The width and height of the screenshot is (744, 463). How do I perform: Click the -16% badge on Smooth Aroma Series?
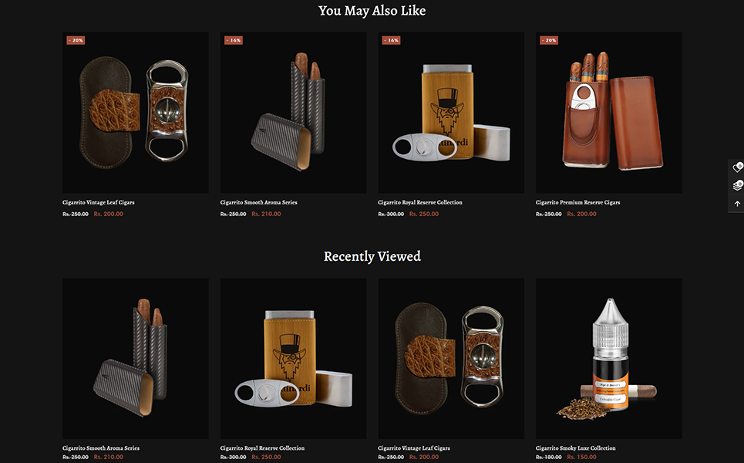click(234, 40)
